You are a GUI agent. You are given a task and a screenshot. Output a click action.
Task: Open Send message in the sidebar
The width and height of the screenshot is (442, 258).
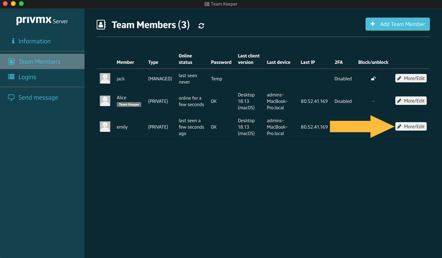pyautogui.click(x=38, y=97)
